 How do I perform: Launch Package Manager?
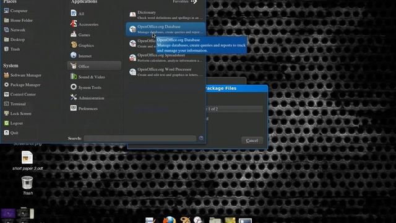pos(22,85)
